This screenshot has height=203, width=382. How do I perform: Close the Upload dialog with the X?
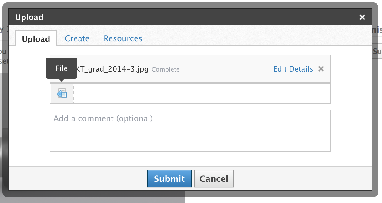coord(362,17)
